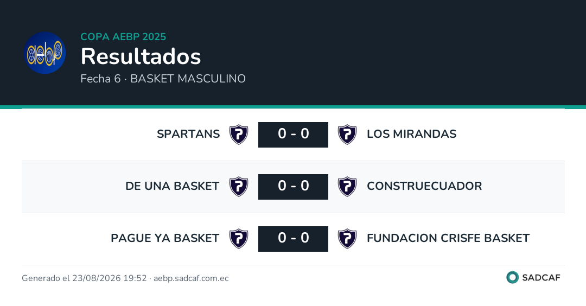This screenshot has width=586, height=306.
Task: Select the Spartans vs Los Mirandas score box
Action: 293,135
